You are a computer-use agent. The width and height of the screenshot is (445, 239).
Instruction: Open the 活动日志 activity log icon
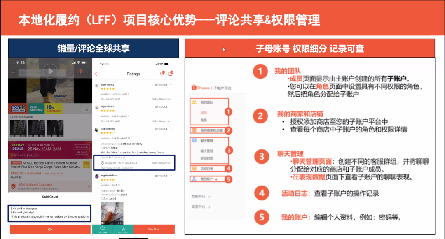[x=193, y=168]
